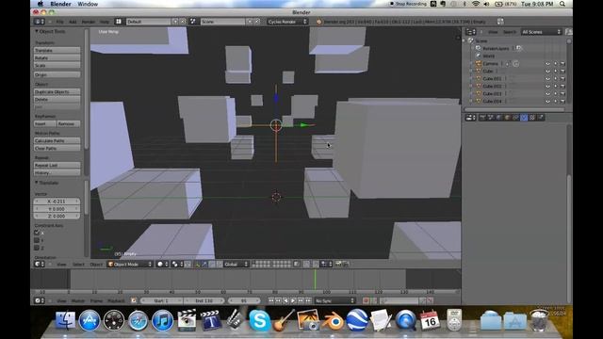
Task: Open Blender icon in the dock
Action: (333, 320)
